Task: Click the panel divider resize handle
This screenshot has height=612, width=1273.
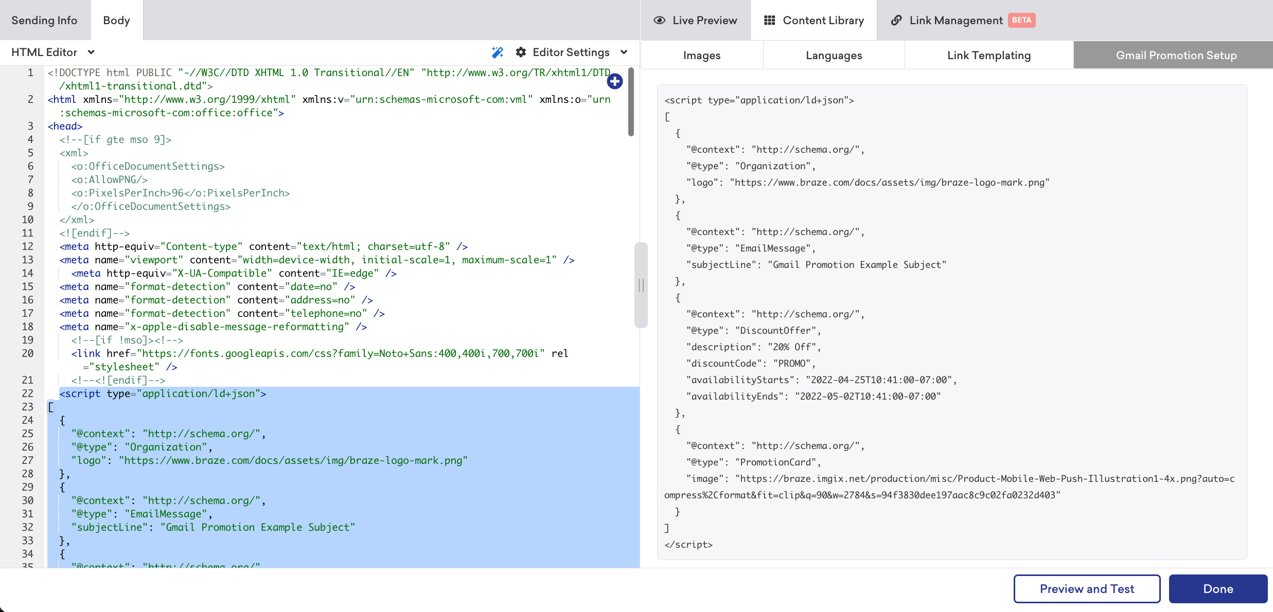Action: click(x=641, y=285)
